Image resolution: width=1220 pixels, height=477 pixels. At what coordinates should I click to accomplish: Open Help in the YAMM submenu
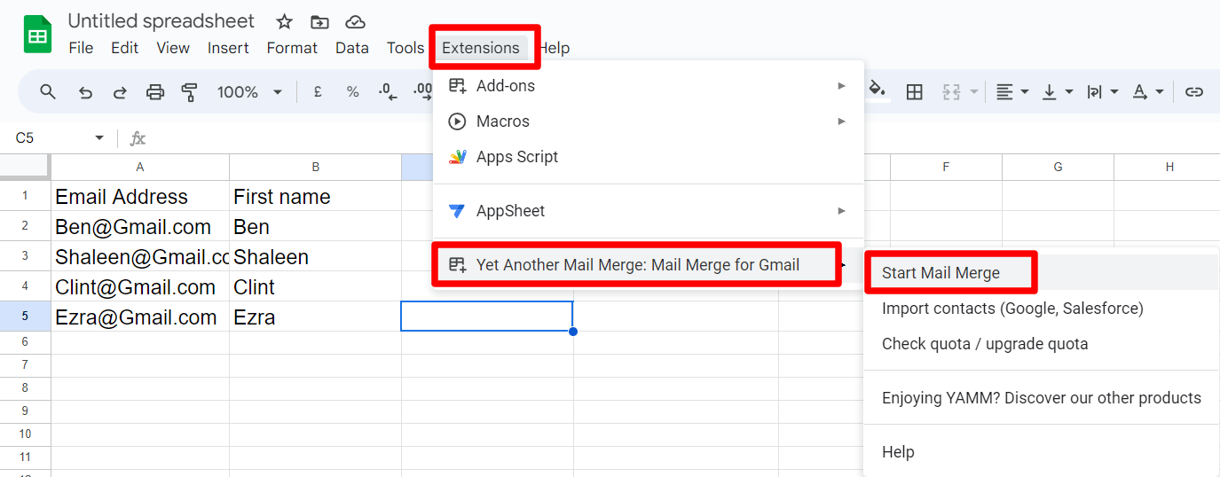pos(898,452)
